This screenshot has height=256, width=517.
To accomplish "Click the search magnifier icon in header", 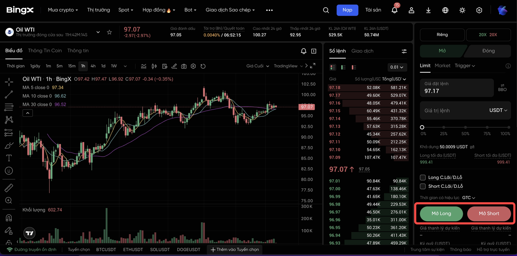I will tap(326, 10).
